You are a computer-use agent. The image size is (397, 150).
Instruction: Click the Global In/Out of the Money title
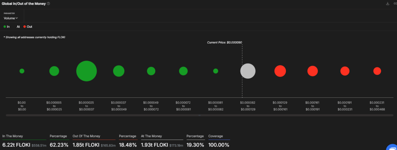(x=24, y=3)
